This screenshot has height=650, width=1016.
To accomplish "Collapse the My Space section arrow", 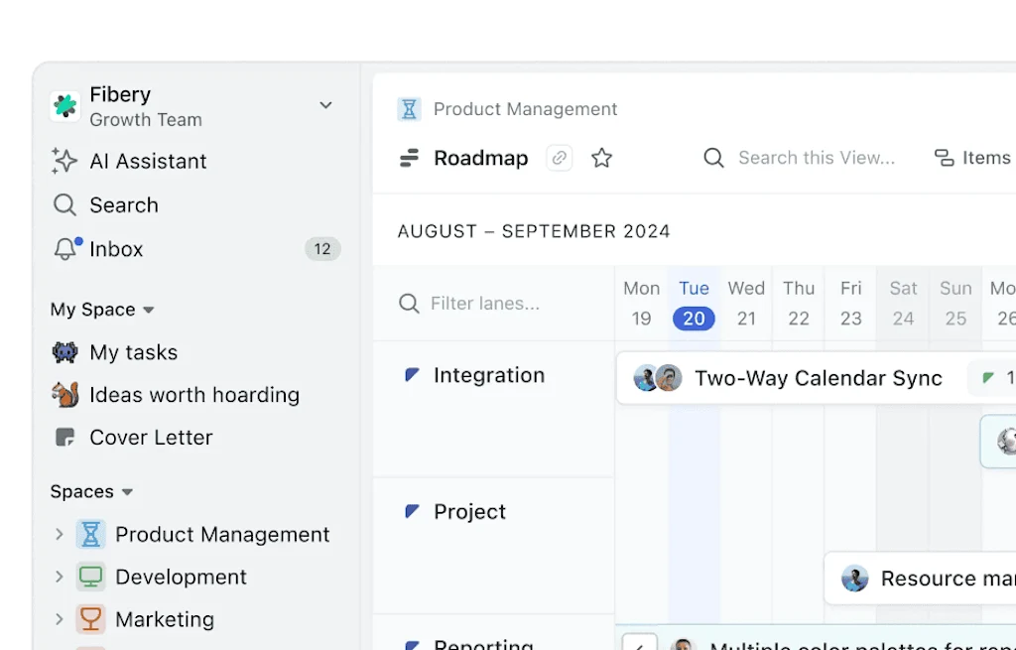I will click(x=149, y=310).
